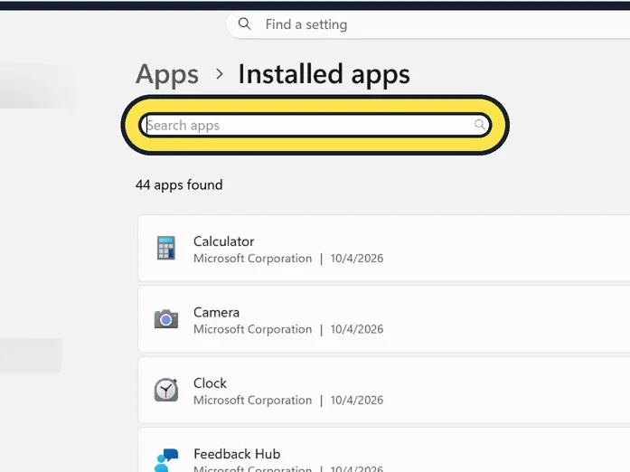
Task: Click the Clock app icon
Action: click(x=166, y=390)
